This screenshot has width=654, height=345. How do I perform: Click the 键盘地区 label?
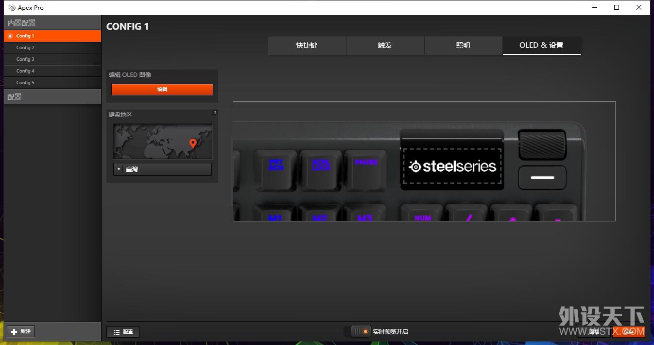(120, 115)
